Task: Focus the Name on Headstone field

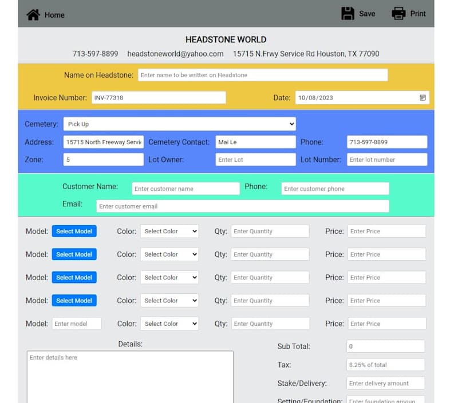Action: pyautogui.click(x=263, y=75)
